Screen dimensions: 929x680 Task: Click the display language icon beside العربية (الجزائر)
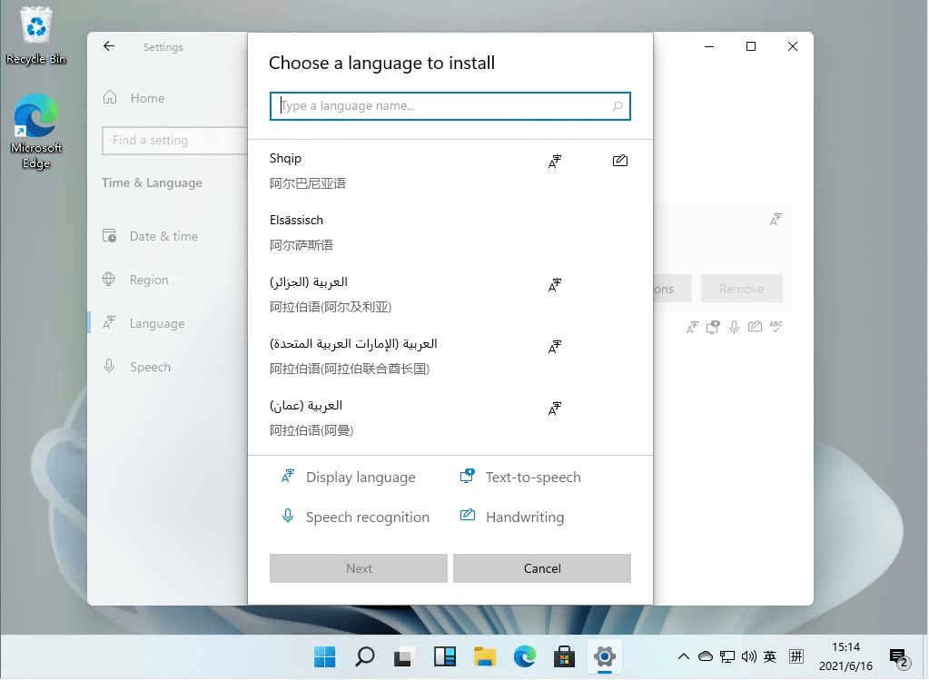tap(554, 284)
